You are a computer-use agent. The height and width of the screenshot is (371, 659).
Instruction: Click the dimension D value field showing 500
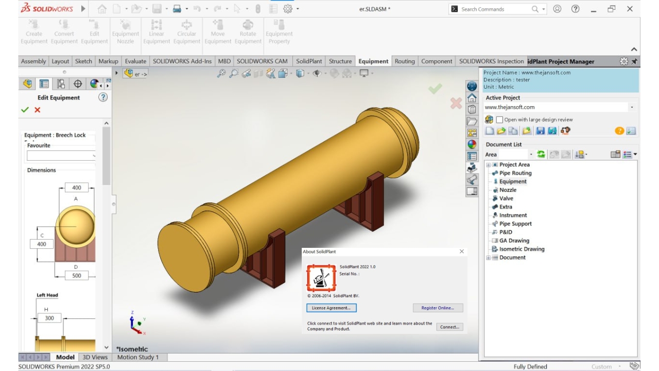click(77, 275)
